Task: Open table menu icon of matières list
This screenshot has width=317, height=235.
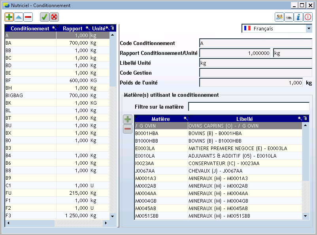Action: tap(306, 118)
